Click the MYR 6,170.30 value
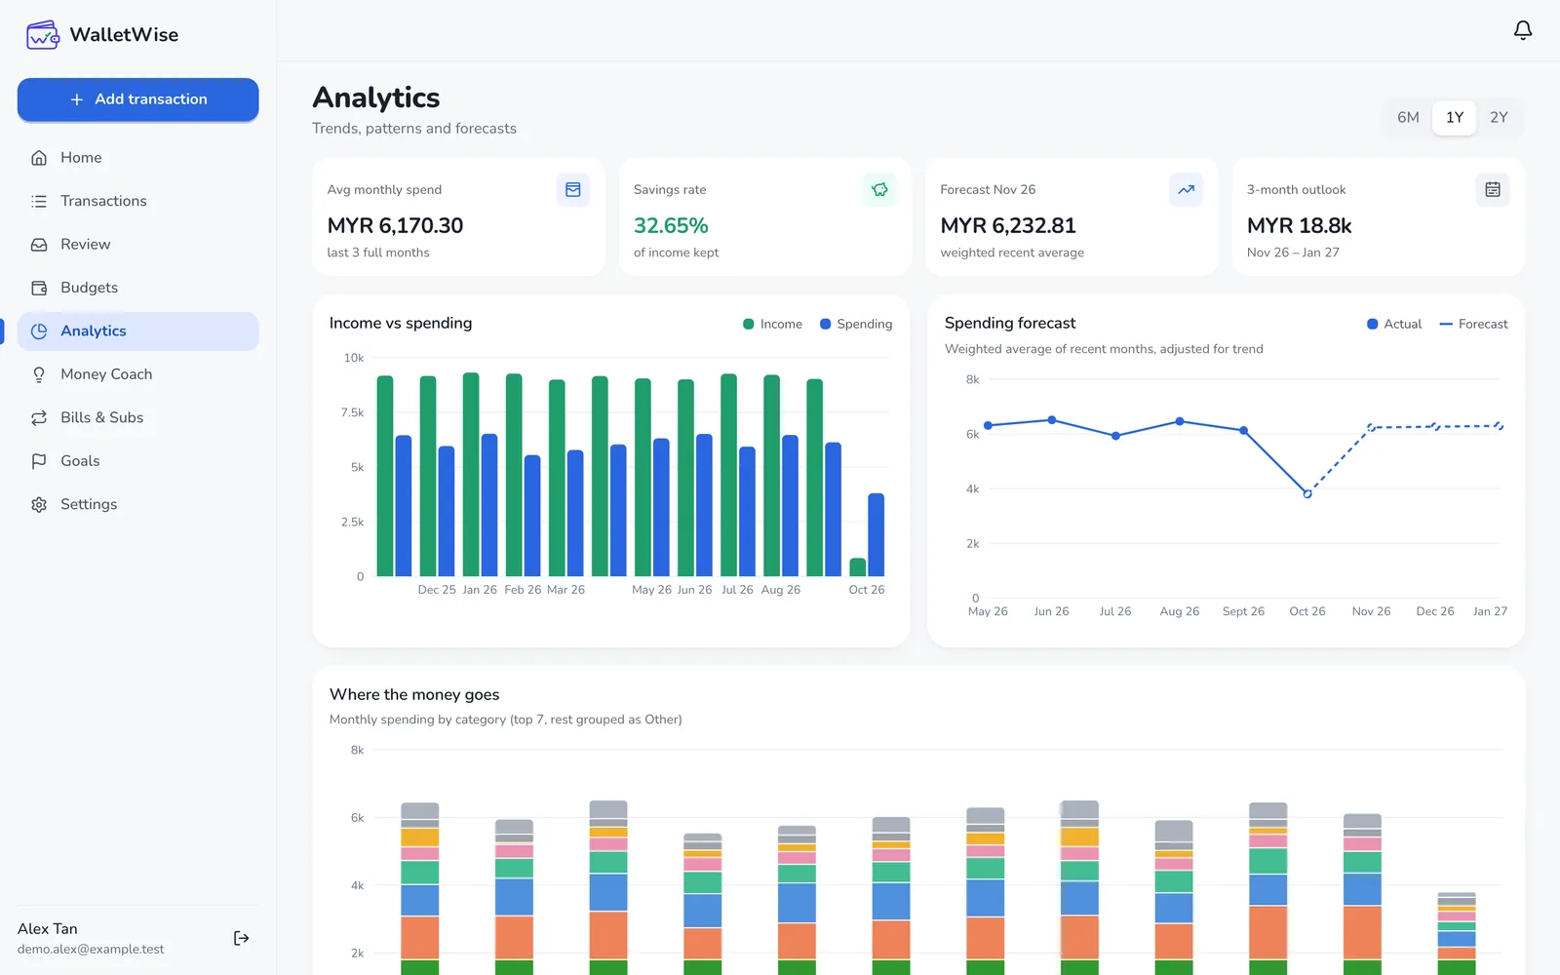Screen dimensions: 1560x975 395,225
